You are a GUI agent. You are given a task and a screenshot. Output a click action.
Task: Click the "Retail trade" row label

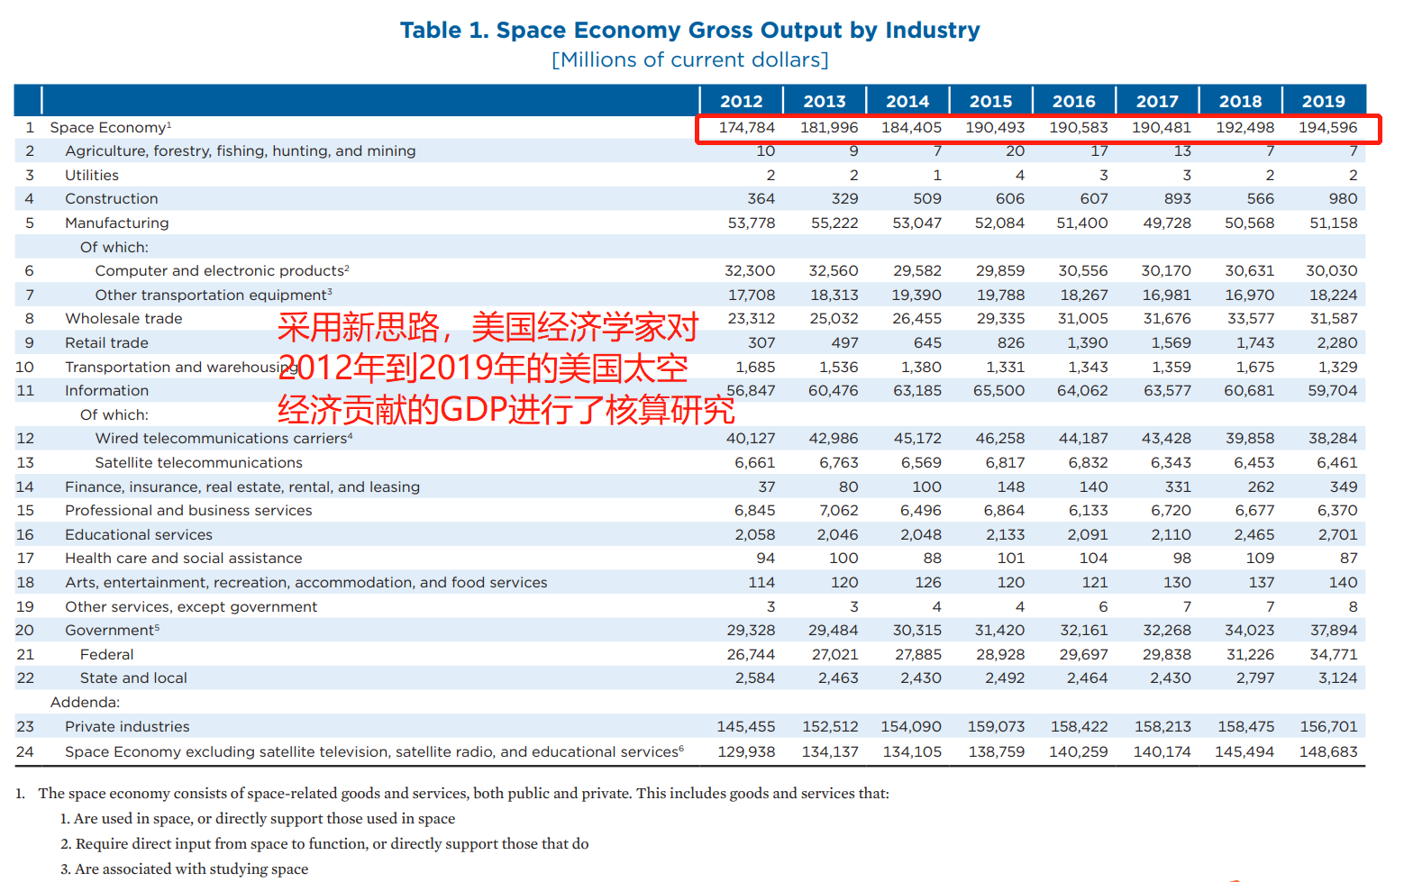point(106,342)
